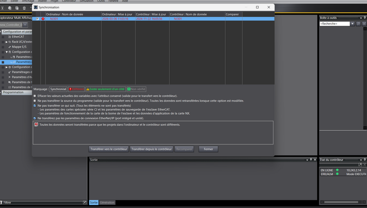Collapse the expanded Configuration tree node

6,52
